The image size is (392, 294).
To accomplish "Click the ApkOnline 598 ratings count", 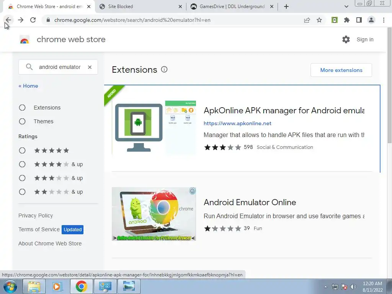I will pos(248,147).
